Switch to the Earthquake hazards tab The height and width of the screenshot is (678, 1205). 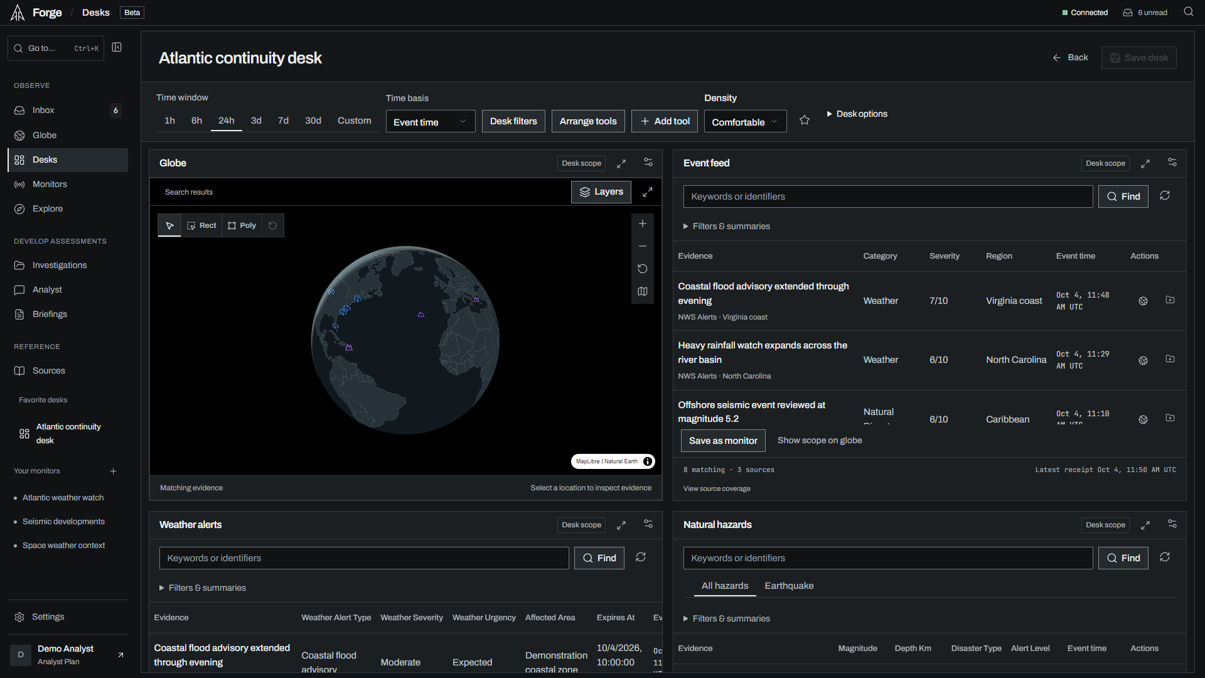click(789, 586)
